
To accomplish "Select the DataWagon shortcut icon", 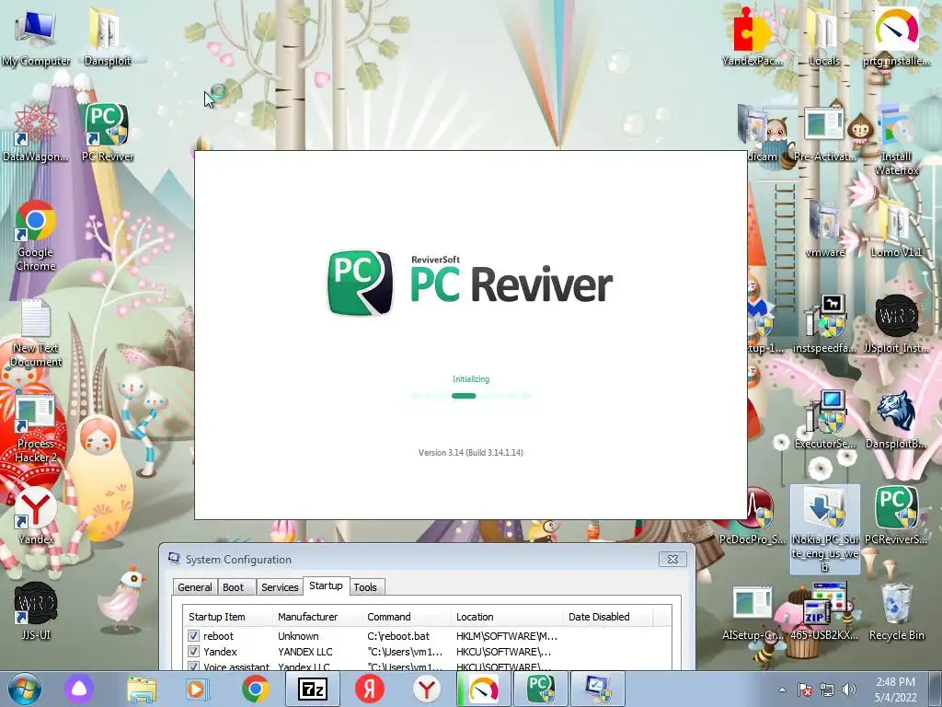I will [x=36, y=133].
